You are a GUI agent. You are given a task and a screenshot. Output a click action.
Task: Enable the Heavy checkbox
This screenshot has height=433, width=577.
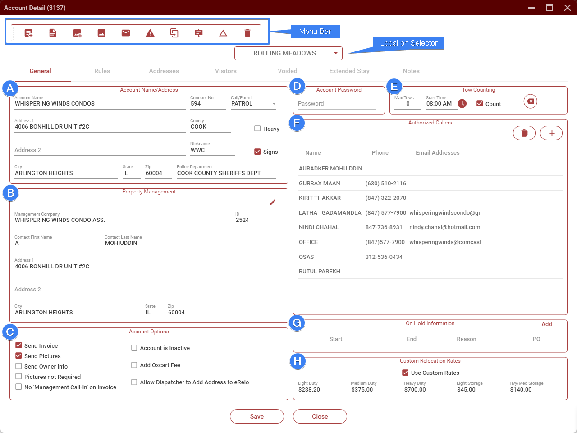[257, 129]
